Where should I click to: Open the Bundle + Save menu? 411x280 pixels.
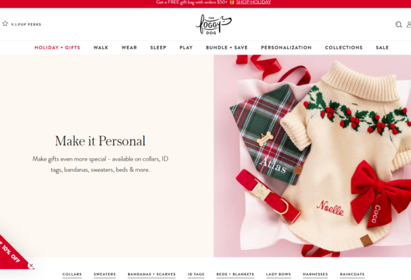pos(227,47)
